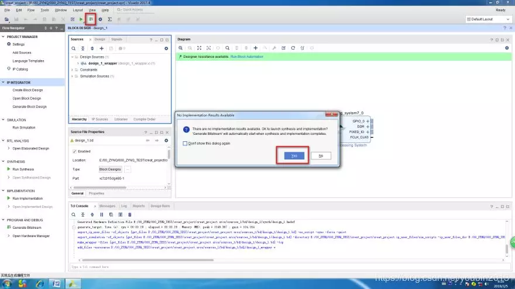Open the Flow menu
This screenshot has height=289, width=515.
[x=31, y=10]
